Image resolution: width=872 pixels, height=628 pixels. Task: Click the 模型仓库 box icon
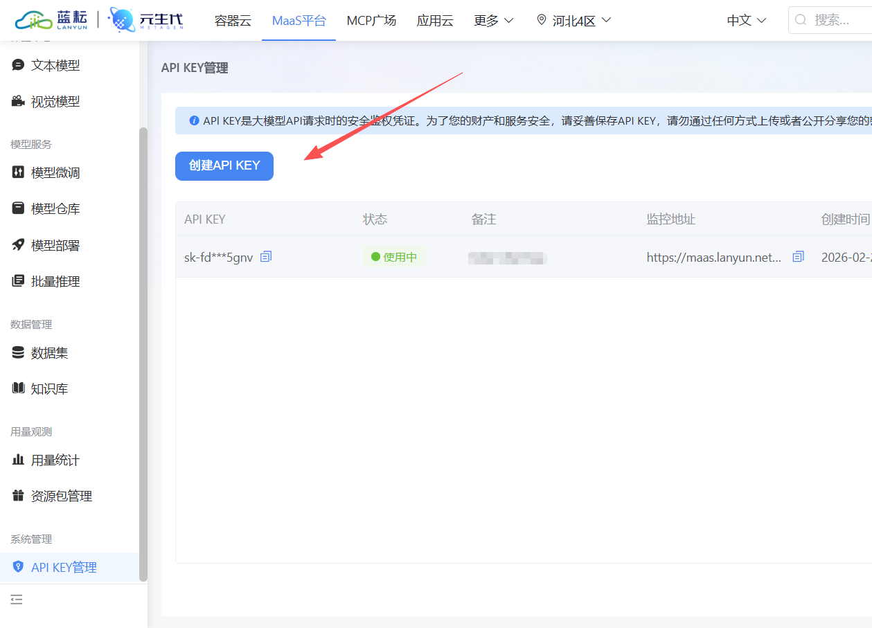tap(19, 208)
